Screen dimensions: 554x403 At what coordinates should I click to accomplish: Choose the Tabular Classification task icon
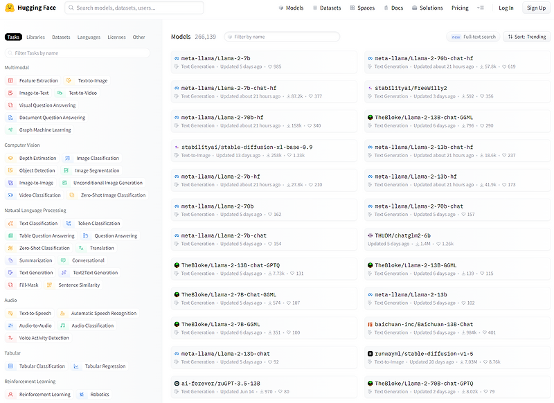click(10, 366)
